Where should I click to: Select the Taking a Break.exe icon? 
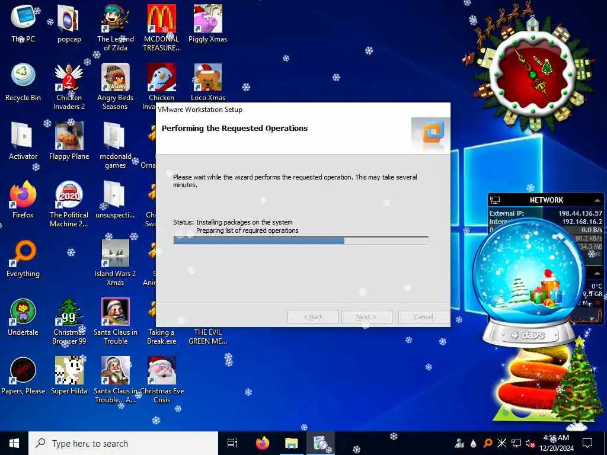click(x=162, y=336)
